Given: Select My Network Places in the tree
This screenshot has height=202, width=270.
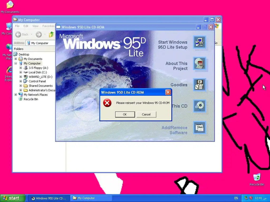Looking at the screenshot, I should (36, 95).
